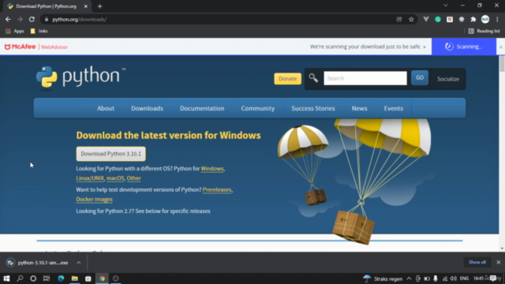Close the McAfee WebAdvisor banner
505x284 pixels.
[x=501, y=47]
